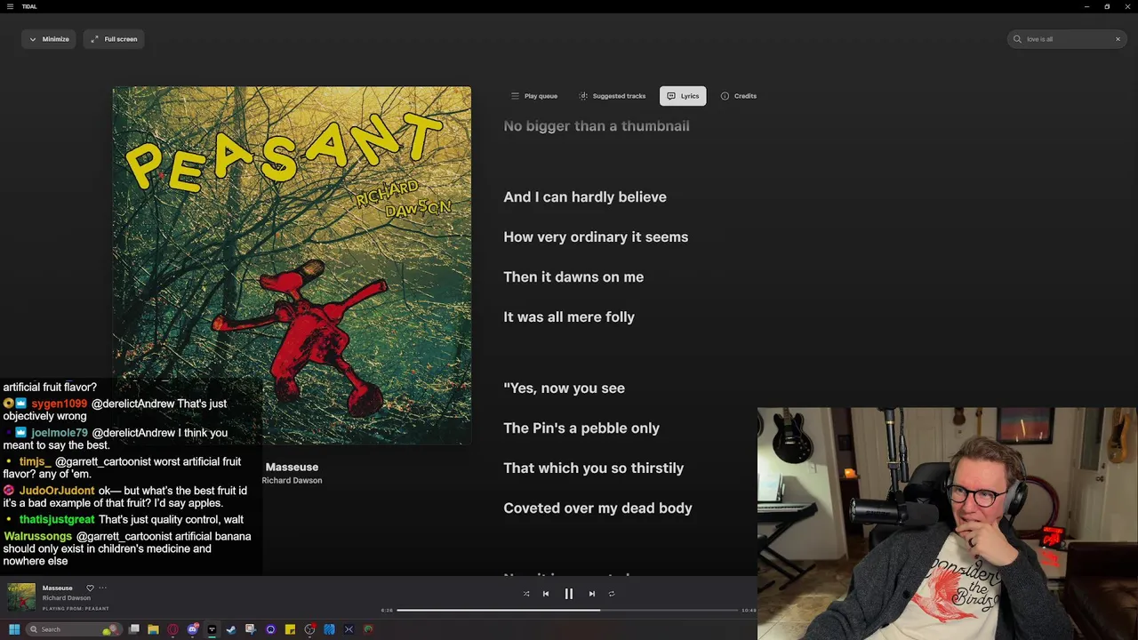Select the Lyrics tab
The height and width of the screenshot is (640, 1138).
683,96
